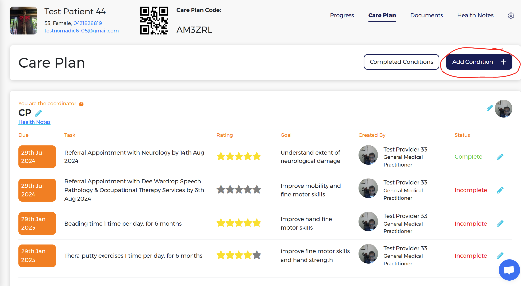The height and width of the screenshot is (286, 521).
Task: Click the patient phone number 0421828819
Action: 87,23
